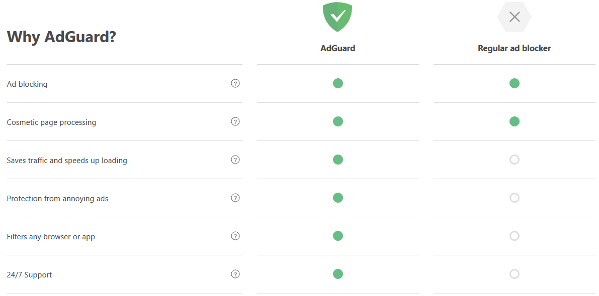Click the help icon for Filters any browser
The image size is (599, 296).
[235, 236]
